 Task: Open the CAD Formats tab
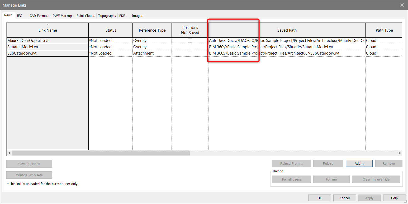pos(39,16)
